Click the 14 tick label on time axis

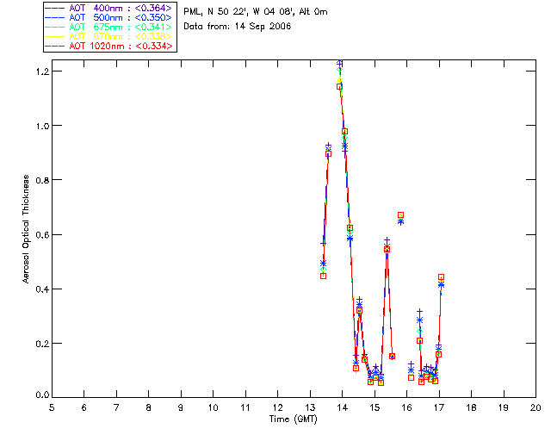(x=342, y=407)
